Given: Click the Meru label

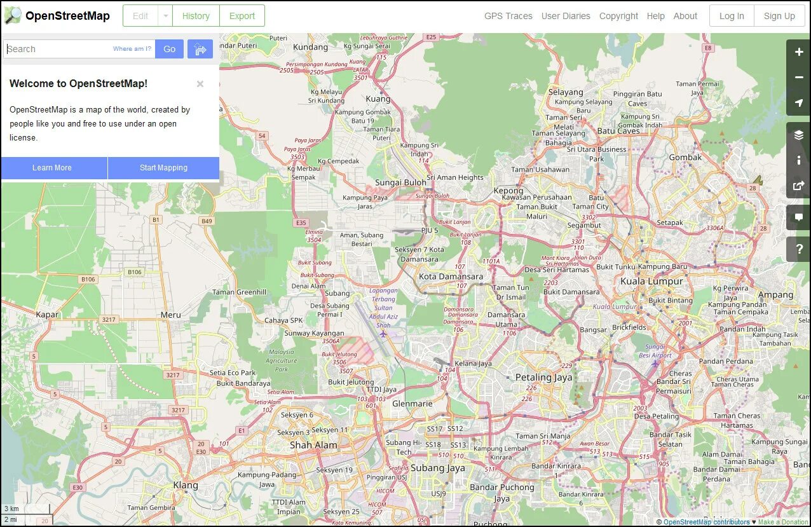Looking at the screenshot, I should tap(170, 314).
